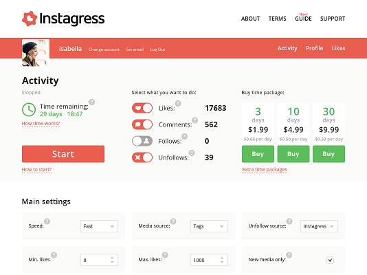
Task: Click the red Start button
Action: click(63, 154)
